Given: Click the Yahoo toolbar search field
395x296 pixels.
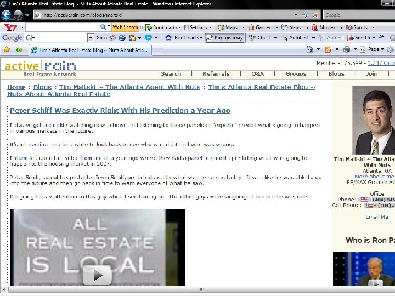Looking at the screenshot, I should pos(63,27).
